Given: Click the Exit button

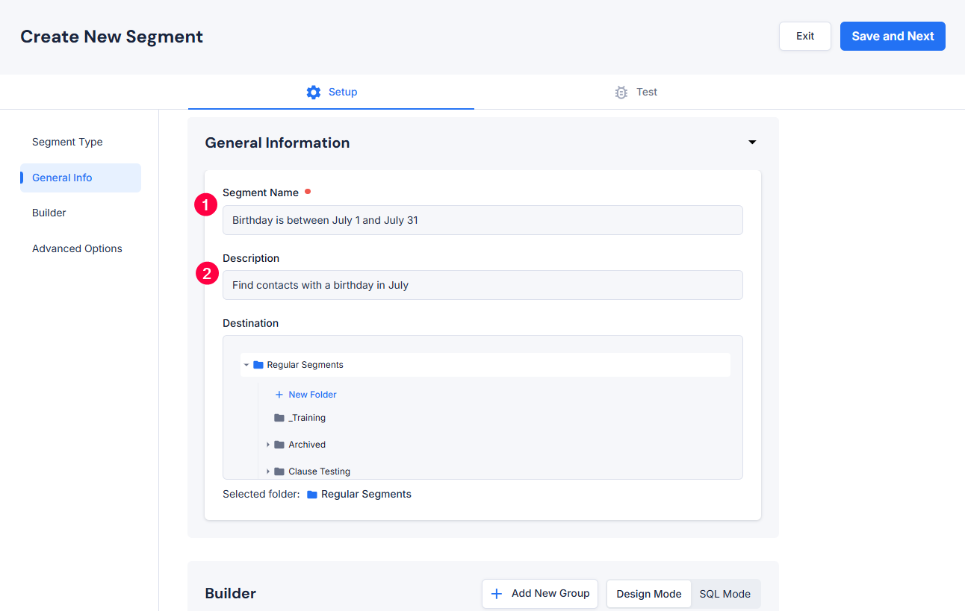Looking at the screenshot, I should point(805,36).
